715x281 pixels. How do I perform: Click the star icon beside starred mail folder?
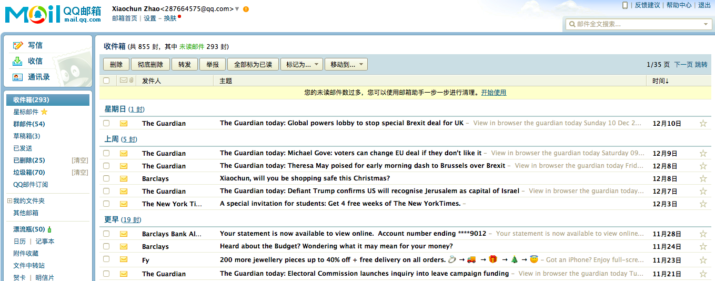pyautogui.click(x=44, y=112)
